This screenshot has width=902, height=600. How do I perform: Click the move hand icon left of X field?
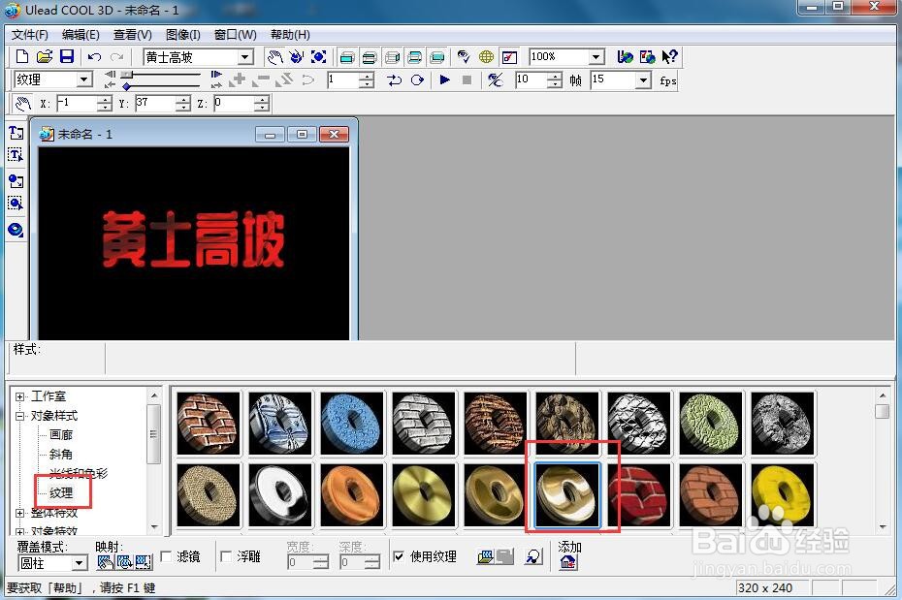22,104
